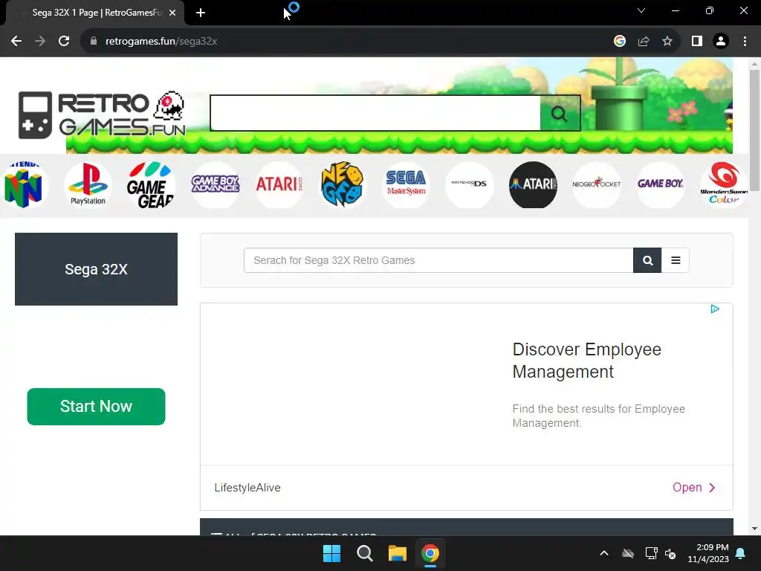Open Chrome three-dot menu
The image size is (761, 571).
click(x=745, y=42)
